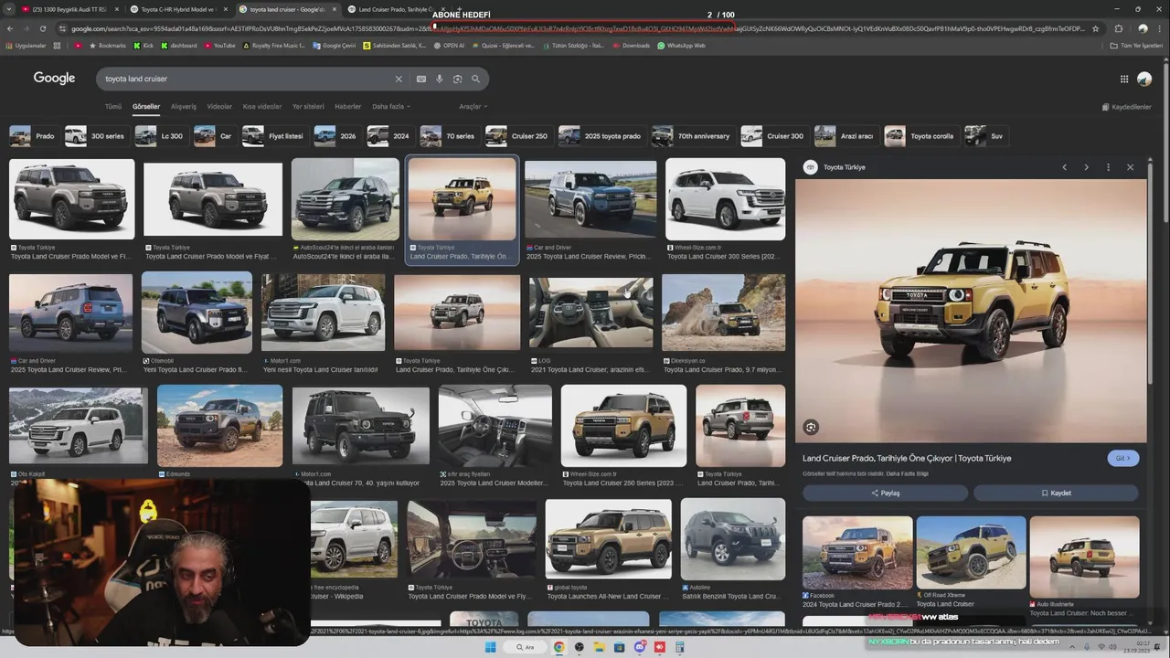Filter images by the Fiyat listesi chip
Screen dimensions: 1170x658
tap(273, 136)
